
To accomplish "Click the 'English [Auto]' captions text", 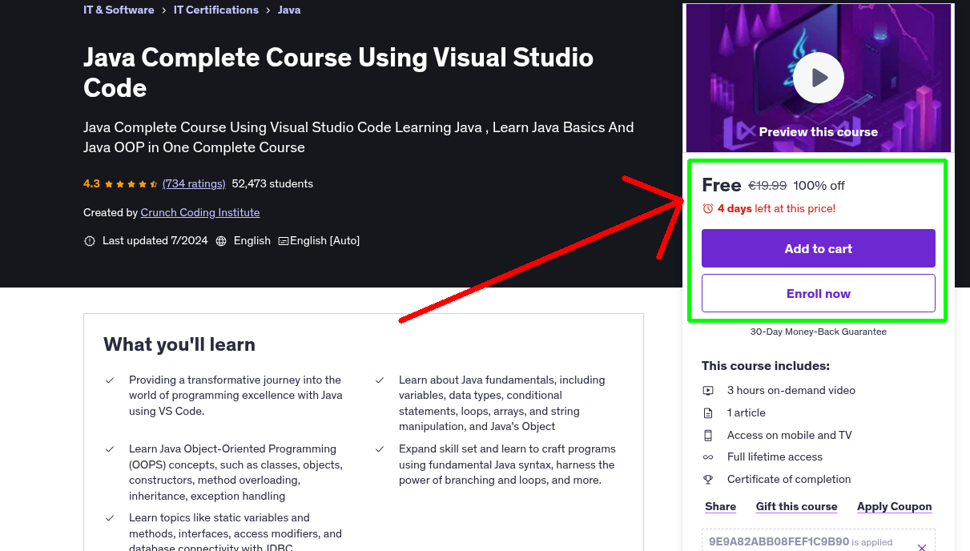I will coord(324,241).
